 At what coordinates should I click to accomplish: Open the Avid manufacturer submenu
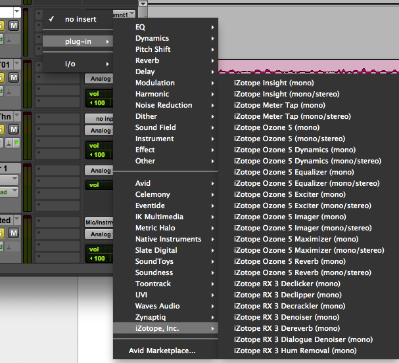point(166,183)
